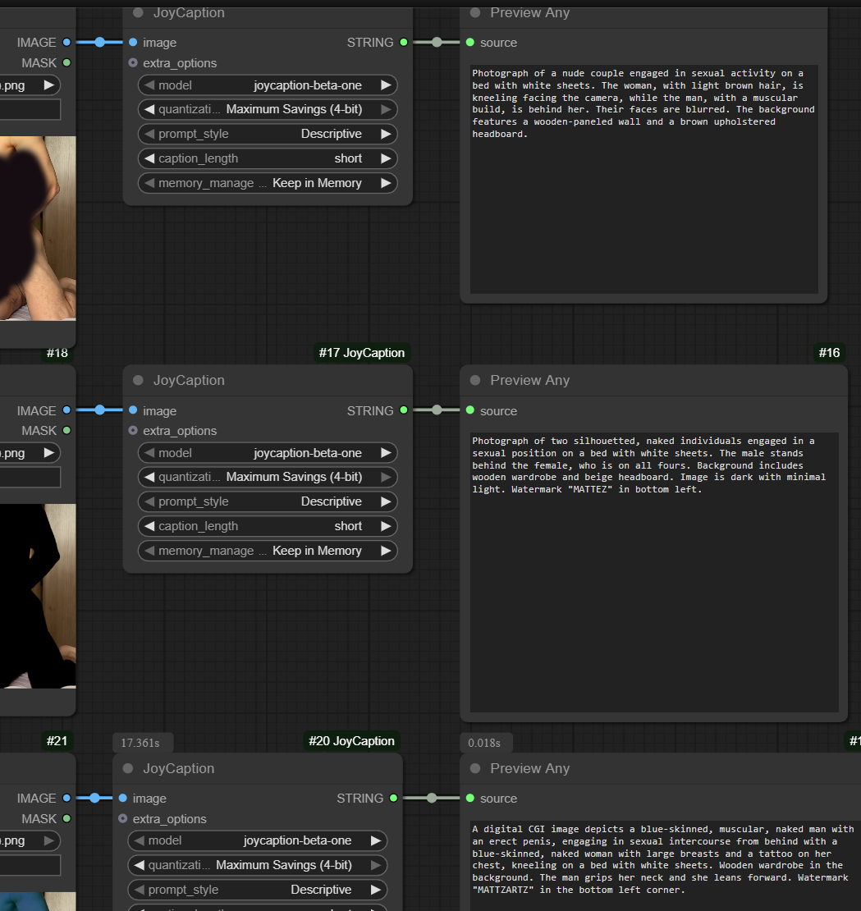Next model arrow on topmost JoyCaption node
This screenshot has height=911, width=861.
386,85
